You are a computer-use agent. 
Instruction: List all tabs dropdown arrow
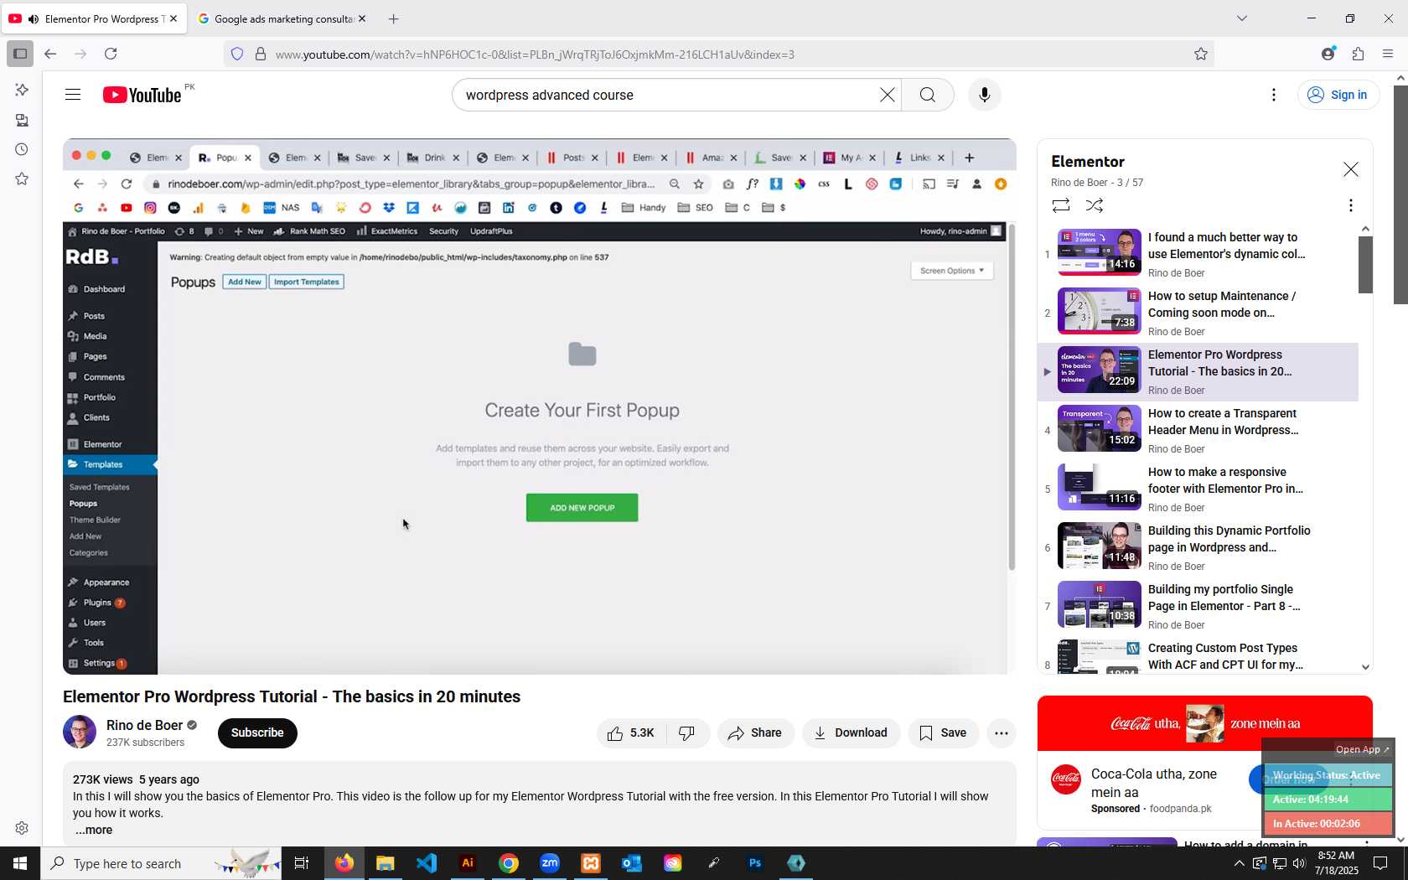pos(1242,18)
